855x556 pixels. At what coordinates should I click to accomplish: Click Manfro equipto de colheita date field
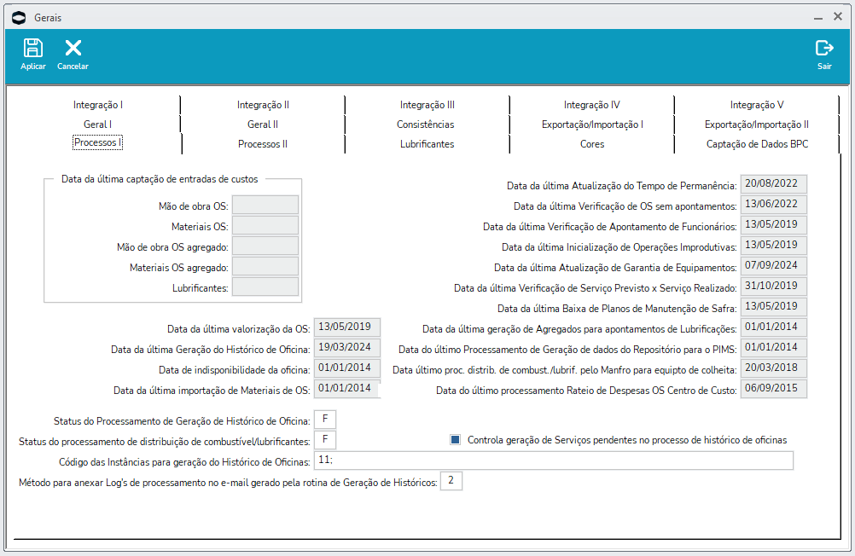774,368
